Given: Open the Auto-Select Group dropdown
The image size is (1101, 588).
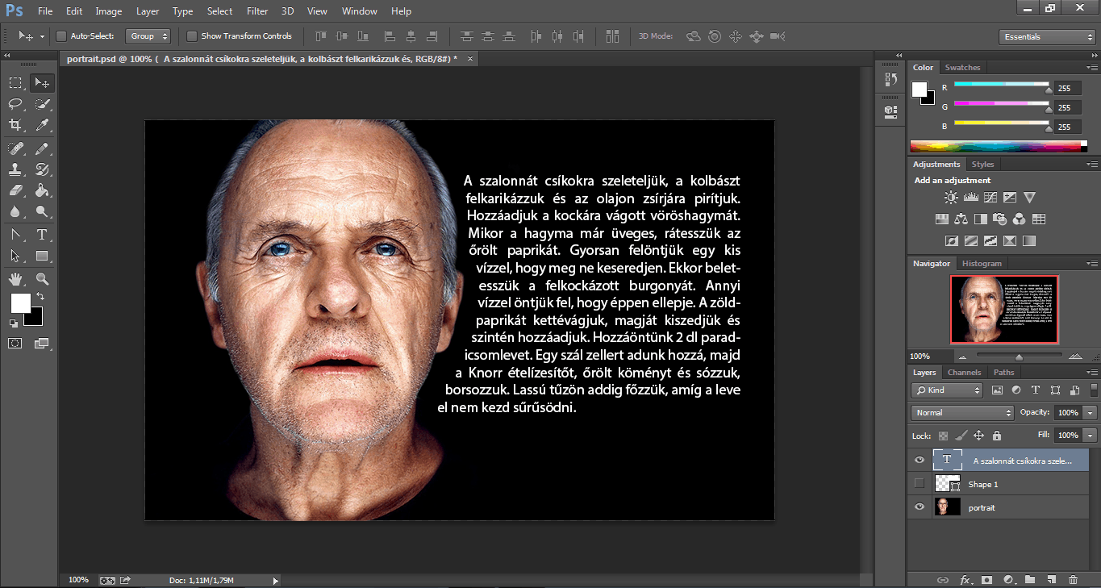Looking at the screenshot, I should tap(149, 36).
